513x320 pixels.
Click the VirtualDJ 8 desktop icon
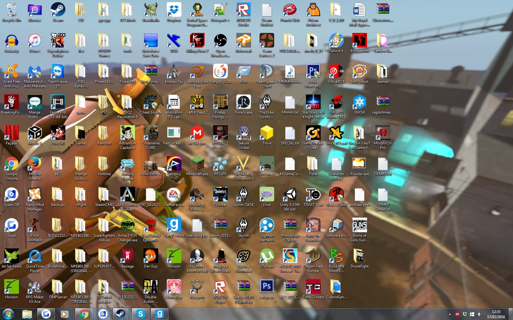(337, 74)
